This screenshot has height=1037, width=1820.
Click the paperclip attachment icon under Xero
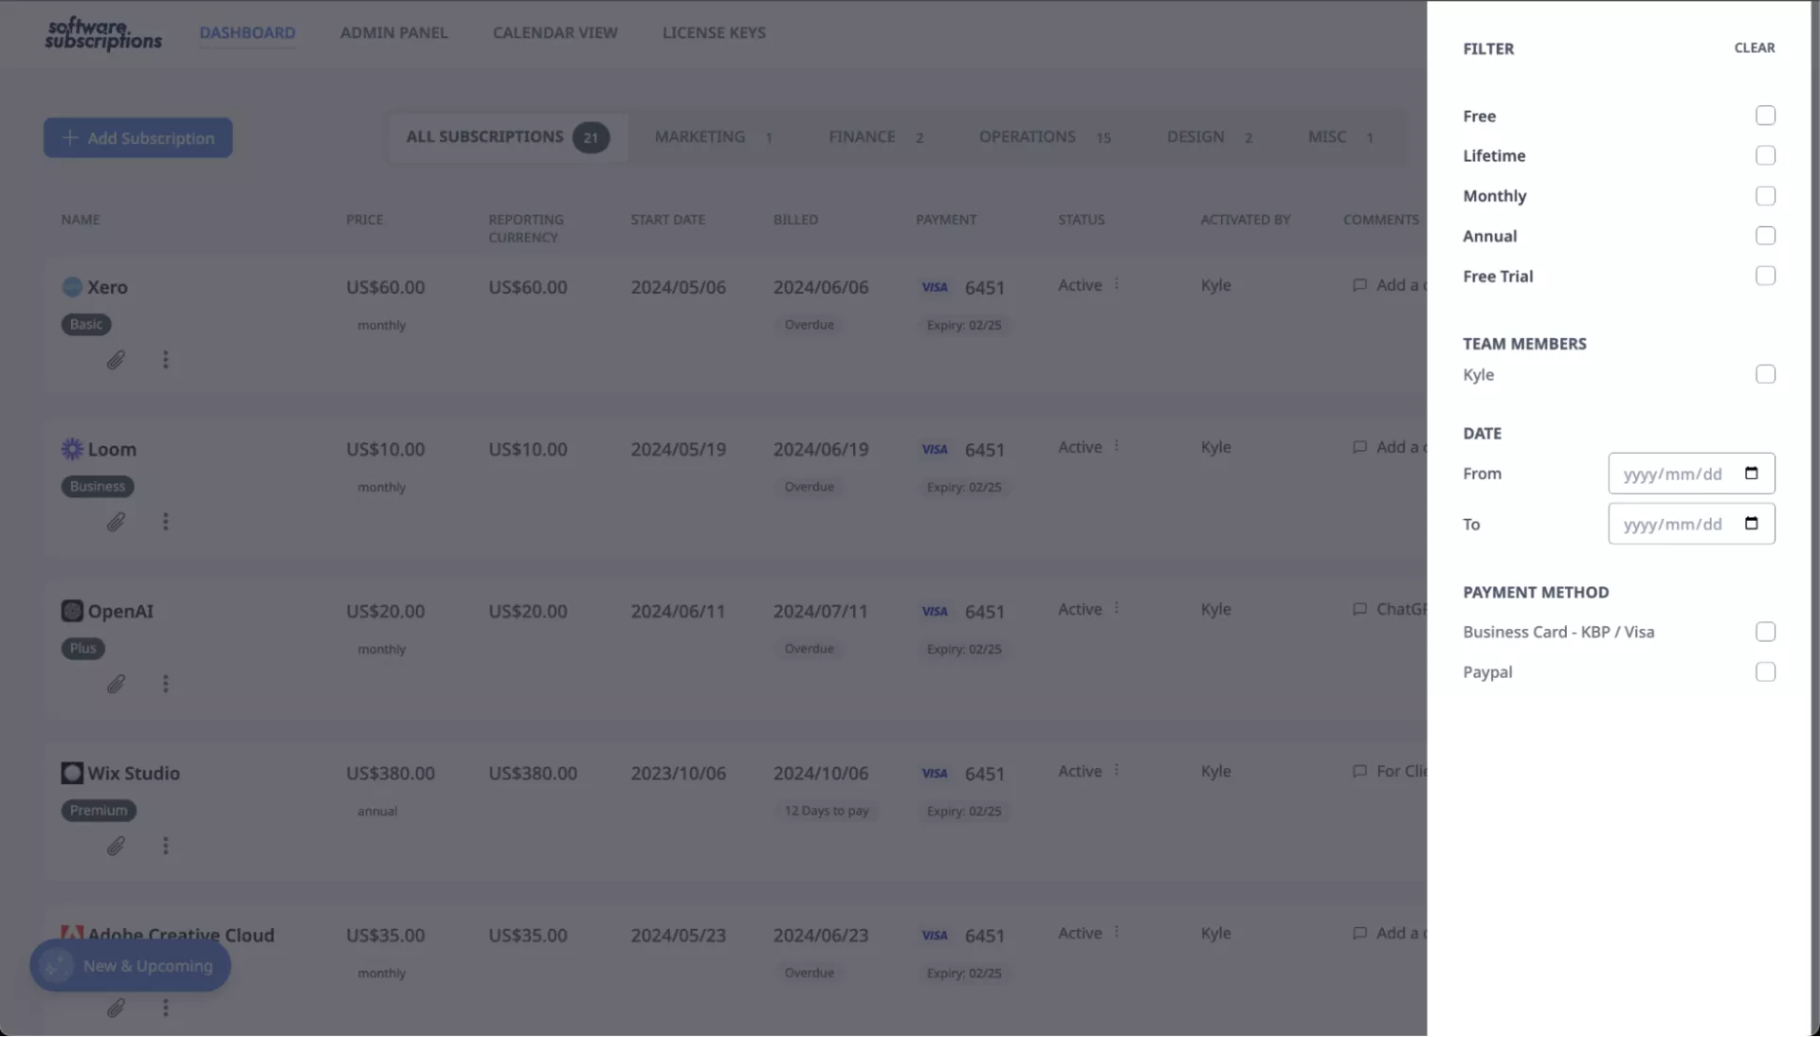[116, 360]
